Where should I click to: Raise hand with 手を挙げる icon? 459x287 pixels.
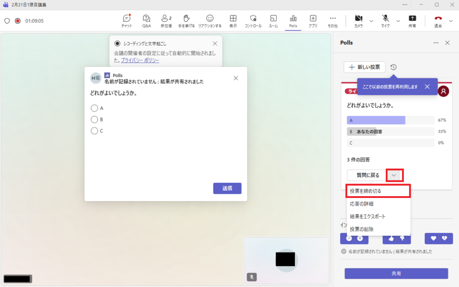(186, 19)
